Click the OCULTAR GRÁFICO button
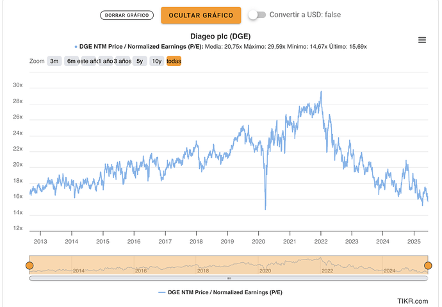This screenshot has width=442, height=307. 201,15
